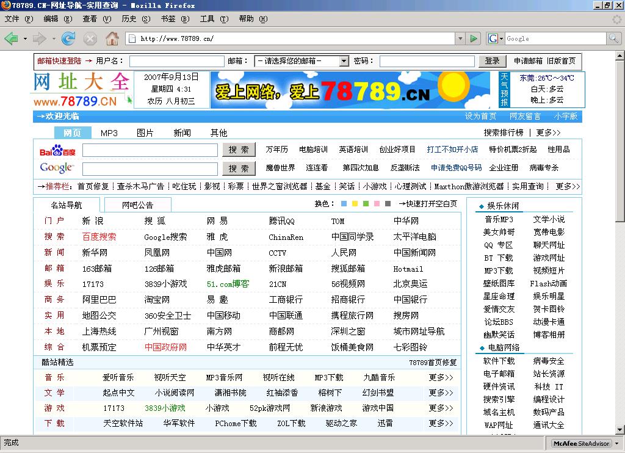
Task: Open the 淘宝网 link
Action: point(157,300)
